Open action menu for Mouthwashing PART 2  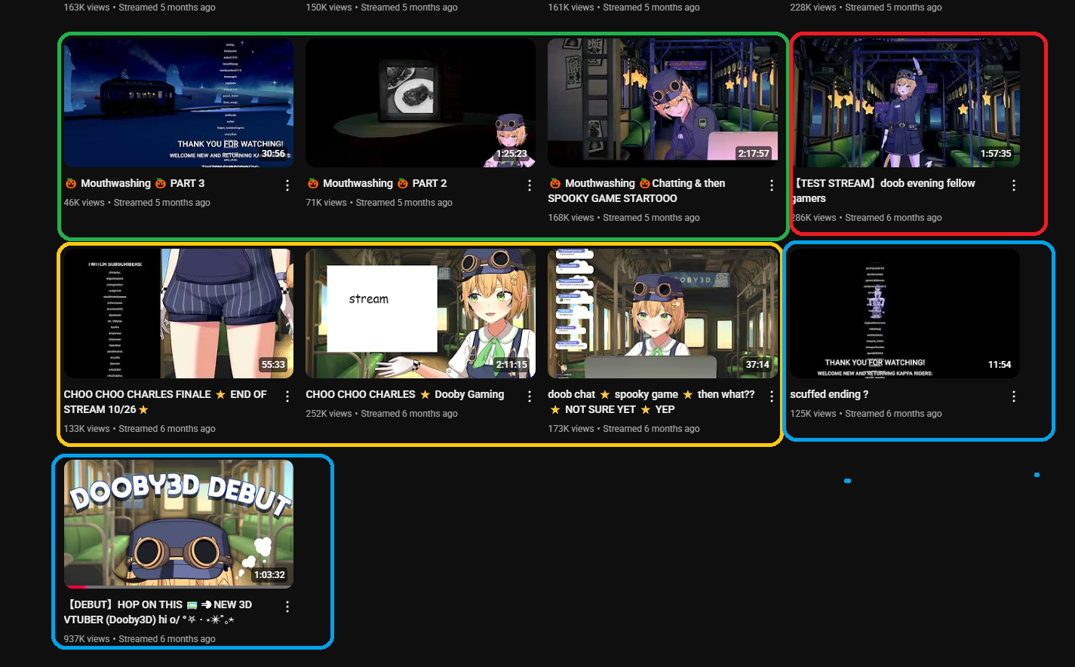[x=530, y=185]
